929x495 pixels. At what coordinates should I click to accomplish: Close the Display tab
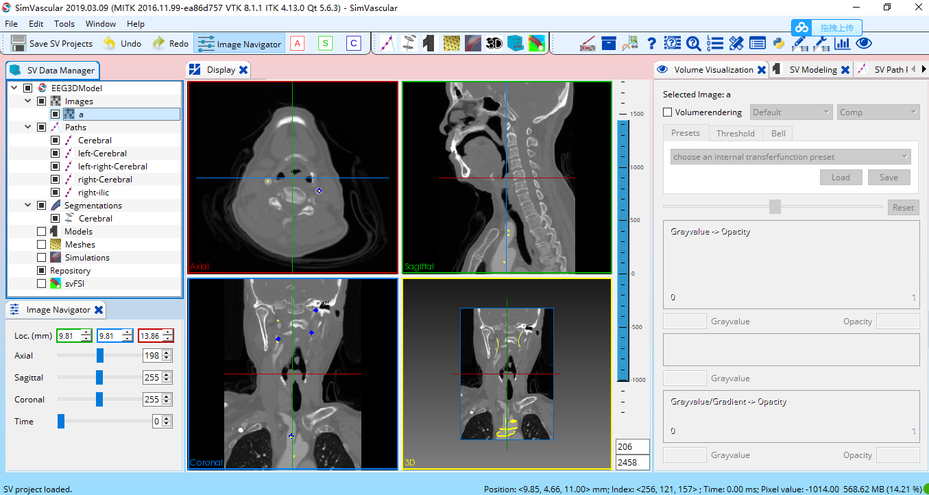[243, 70]
